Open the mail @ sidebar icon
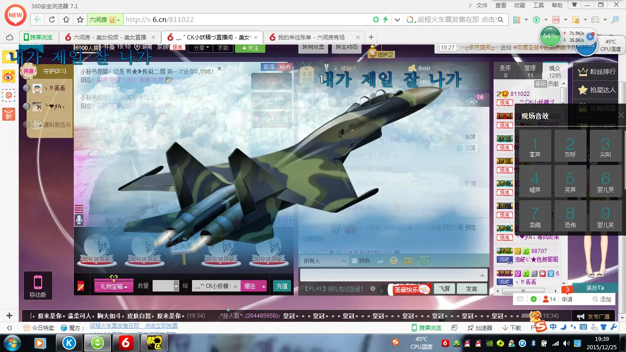The height and width of the screenshot is (352, 626). 9,95
